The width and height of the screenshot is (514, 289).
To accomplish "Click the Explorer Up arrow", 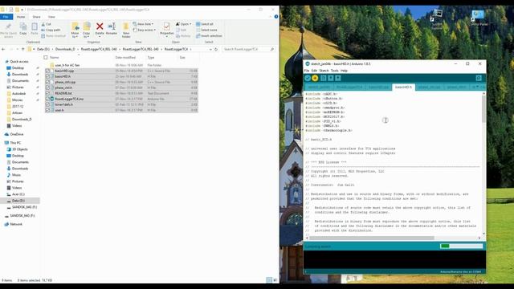I will [22, 49].
